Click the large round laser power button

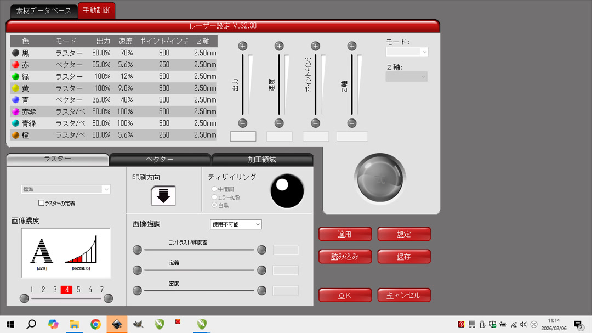coord(380,177)
